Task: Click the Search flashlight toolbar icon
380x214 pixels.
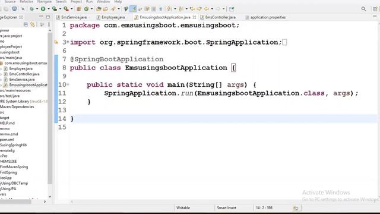Action: (x=113, y=9)
